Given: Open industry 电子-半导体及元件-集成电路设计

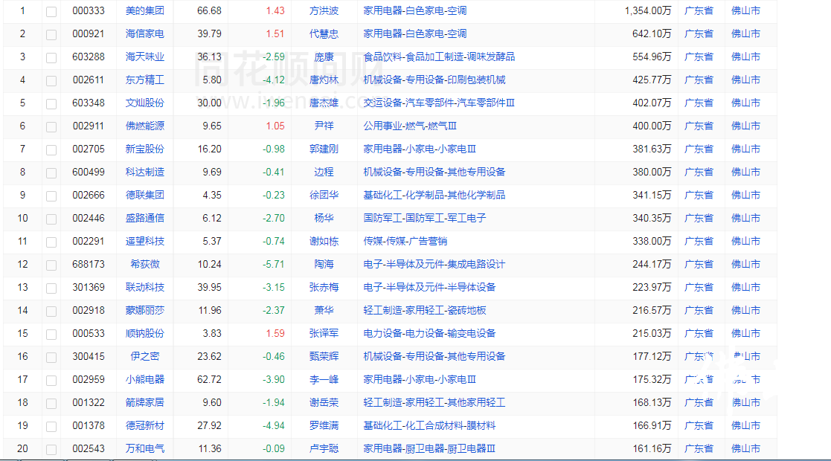Looking at the screenshot, I should point(434,265).
